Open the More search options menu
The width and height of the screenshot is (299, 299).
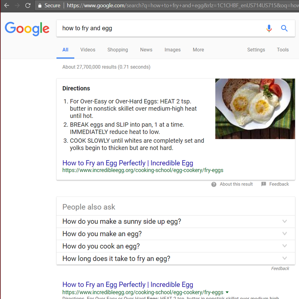tap(198, 50)
